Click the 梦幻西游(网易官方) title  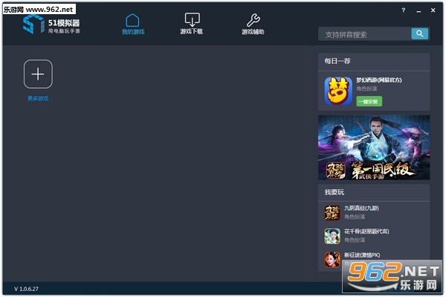tap(379, 80)
